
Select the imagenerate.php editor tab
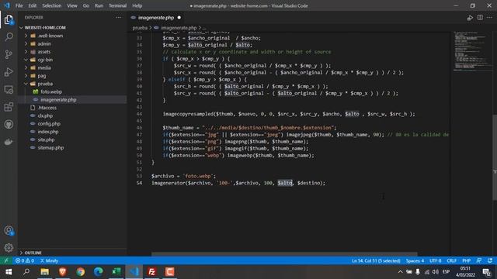click(x=156, y=18)
